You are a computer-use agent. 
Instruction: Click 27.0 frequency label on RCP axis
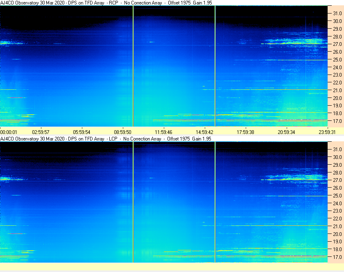tap(337, 44)
